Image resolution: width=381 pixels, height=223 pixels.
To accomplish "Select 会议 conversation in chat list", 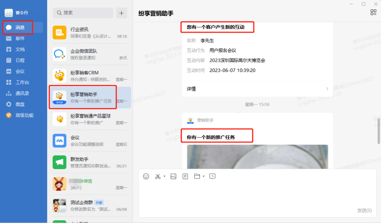I will 90,141.
